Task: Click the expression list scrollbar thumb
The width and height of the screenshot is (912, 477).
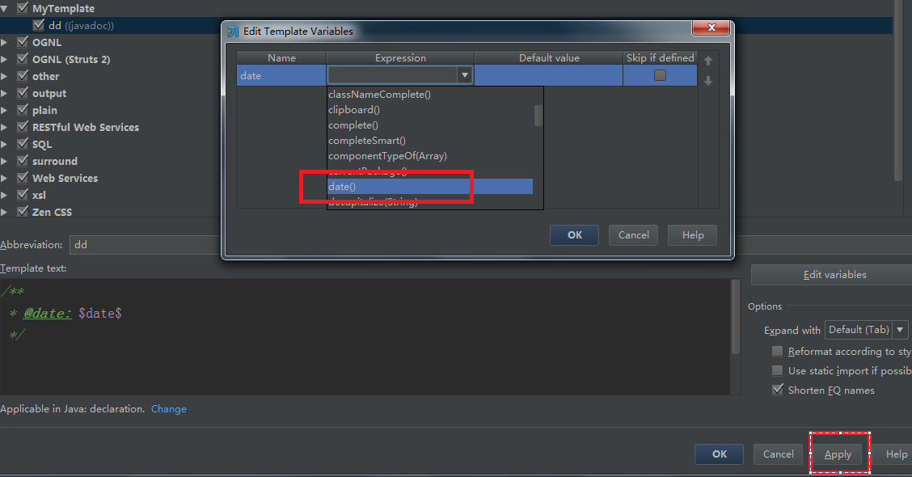Action: [x=538, y=115]
